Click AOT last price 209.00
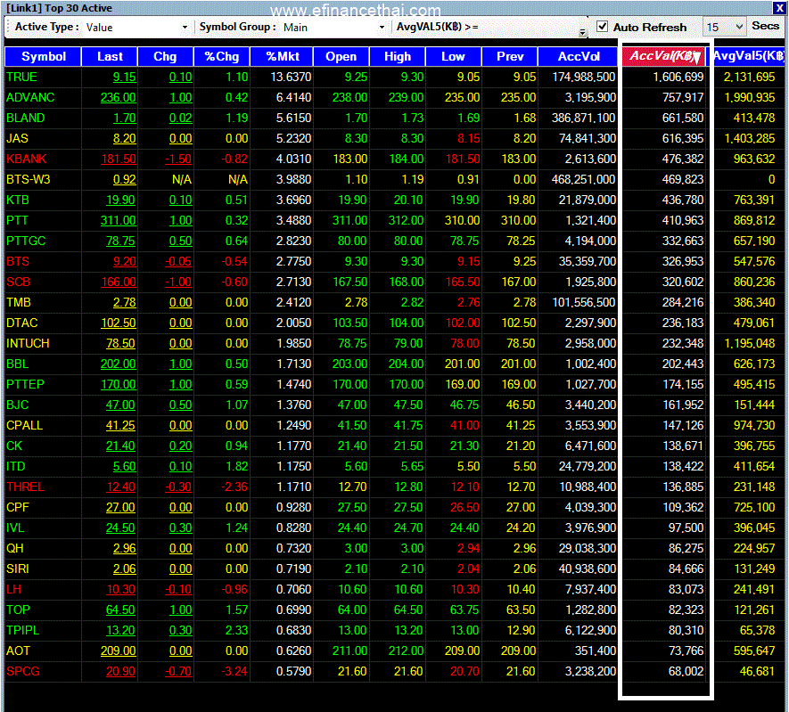This screenshot has width=789, height=712. (119, 651)
